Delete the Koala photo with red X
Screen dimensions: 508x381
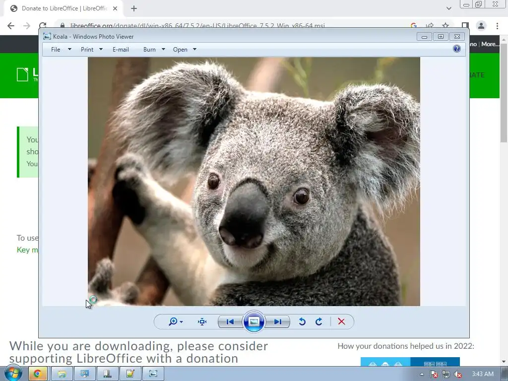pyautogui.click(x=341, y=321)
